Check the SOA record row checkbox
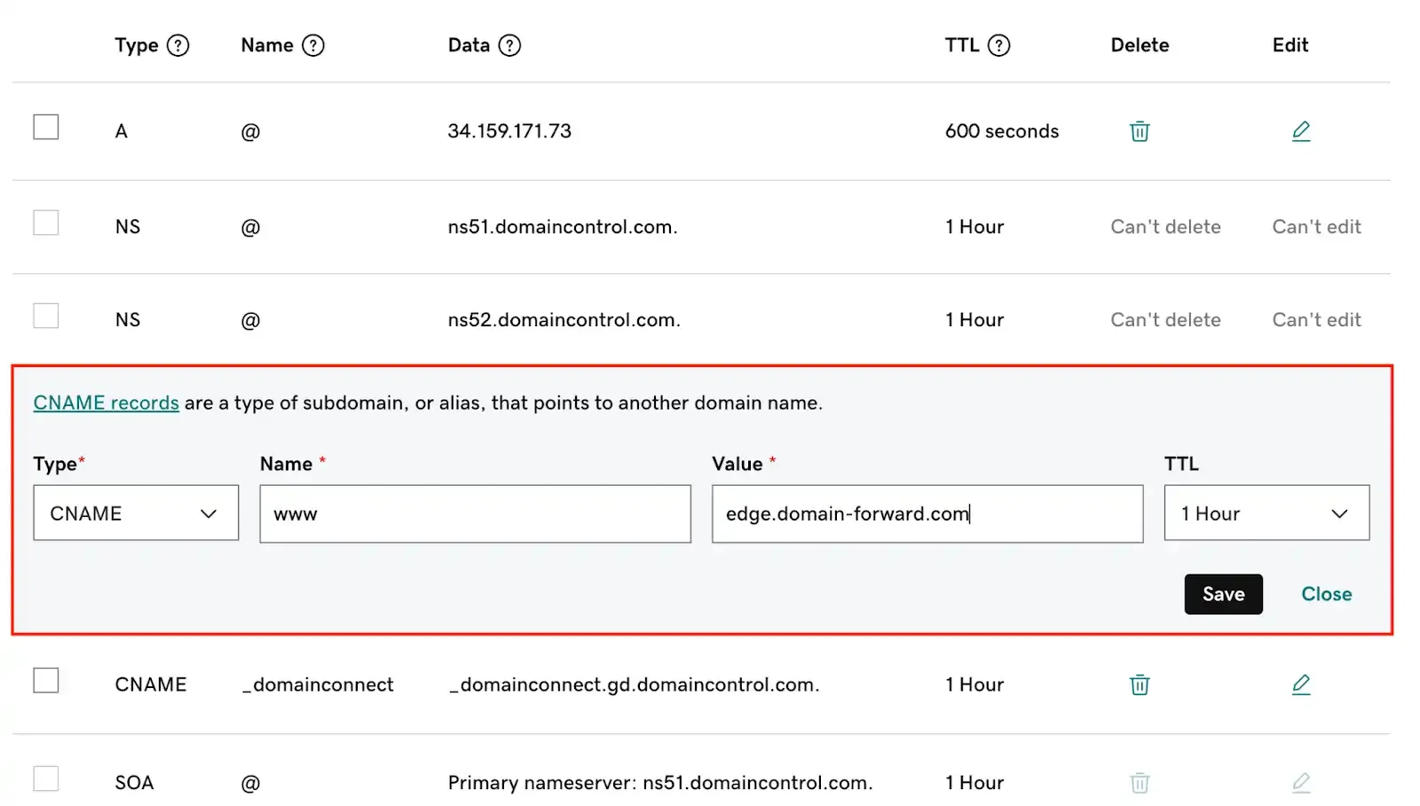Screen dimensions: 1420x806 click(x=45, y=778)
